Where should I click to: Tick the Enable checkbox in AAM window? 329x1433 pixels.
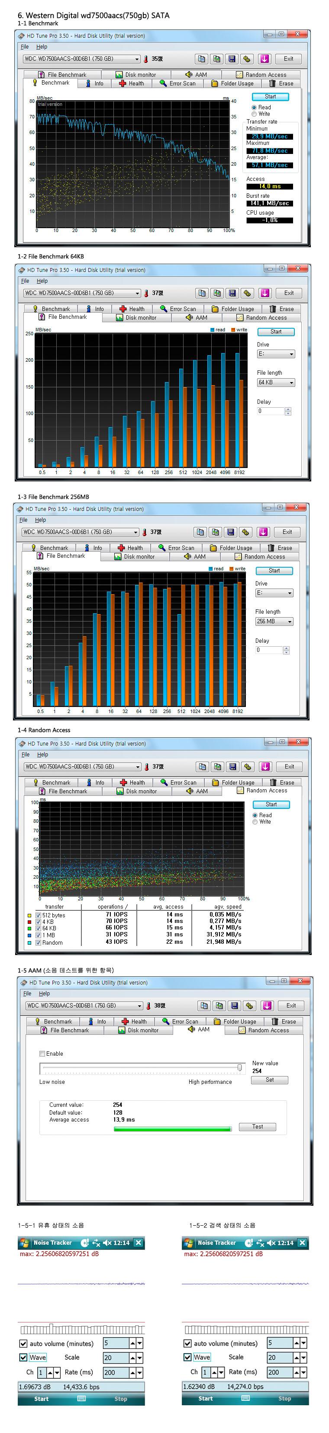tap(42, 1053)
